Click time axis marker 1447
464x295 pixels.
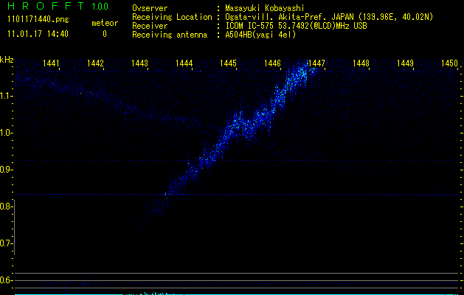coord(316,63)
